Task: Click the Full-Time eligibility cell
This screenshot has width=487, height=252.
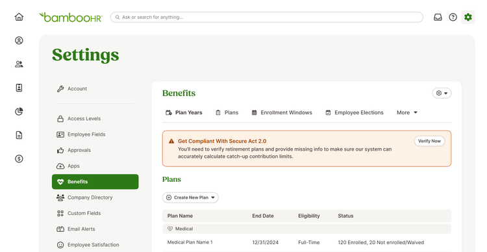Action: pyautogui.click(x=308, y=242)
